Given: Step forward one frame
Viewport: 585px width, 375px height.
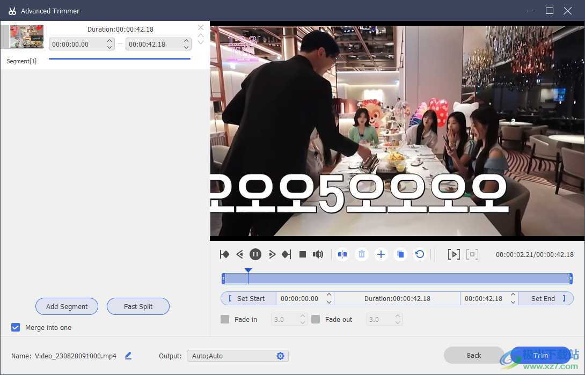Looking at the screenshot, I should (272, 254).
